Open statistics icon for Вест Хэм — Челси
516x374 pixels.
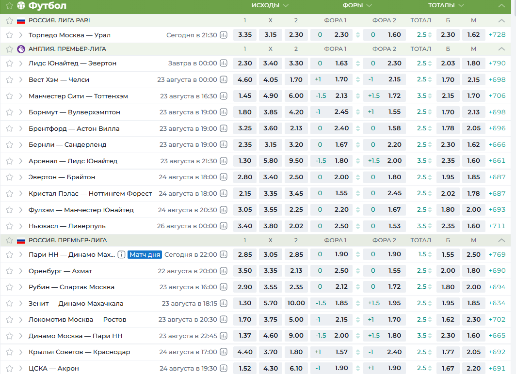point(224,79)
